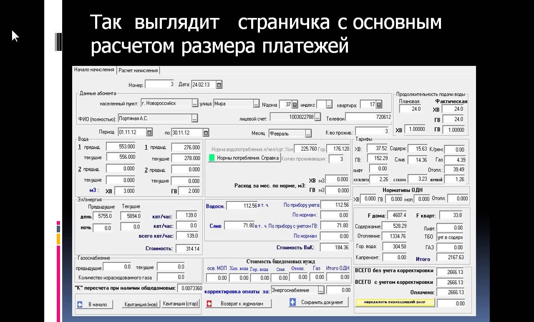Image resolution: width=534 pixels, height=322 pixels.
Task: Open улица Мира lookup (…) button
Action: click(256, 103)
